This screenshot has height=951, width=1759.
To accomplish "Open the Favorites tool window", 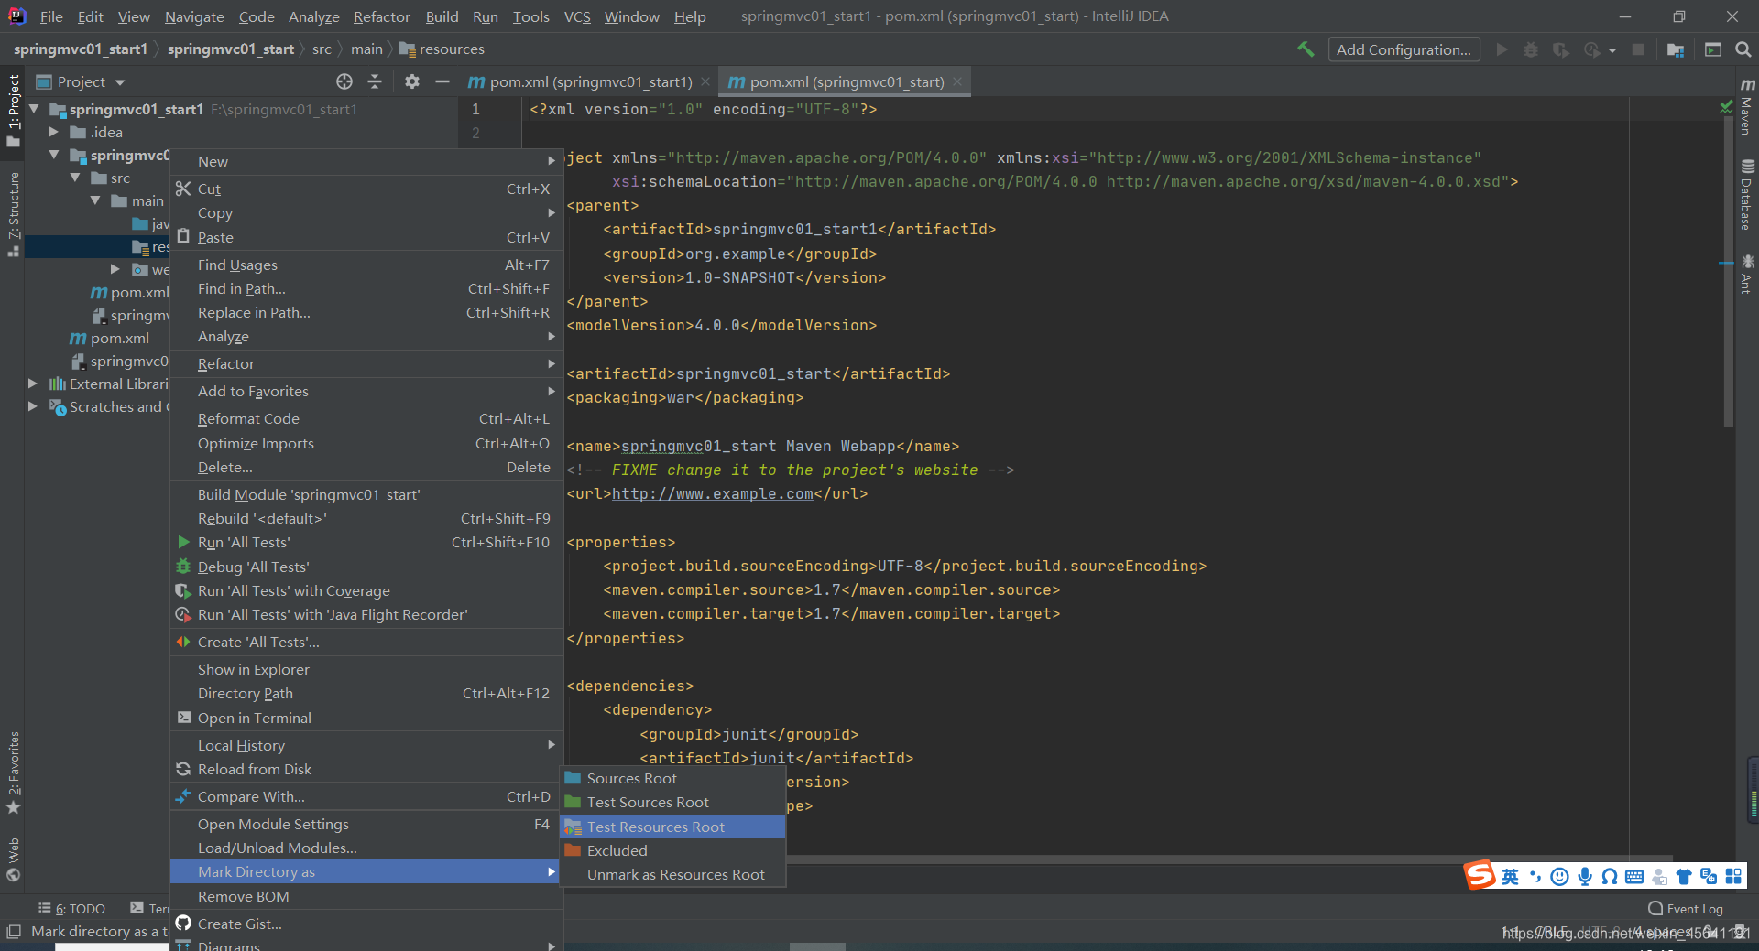I will (x=14, y=773).
